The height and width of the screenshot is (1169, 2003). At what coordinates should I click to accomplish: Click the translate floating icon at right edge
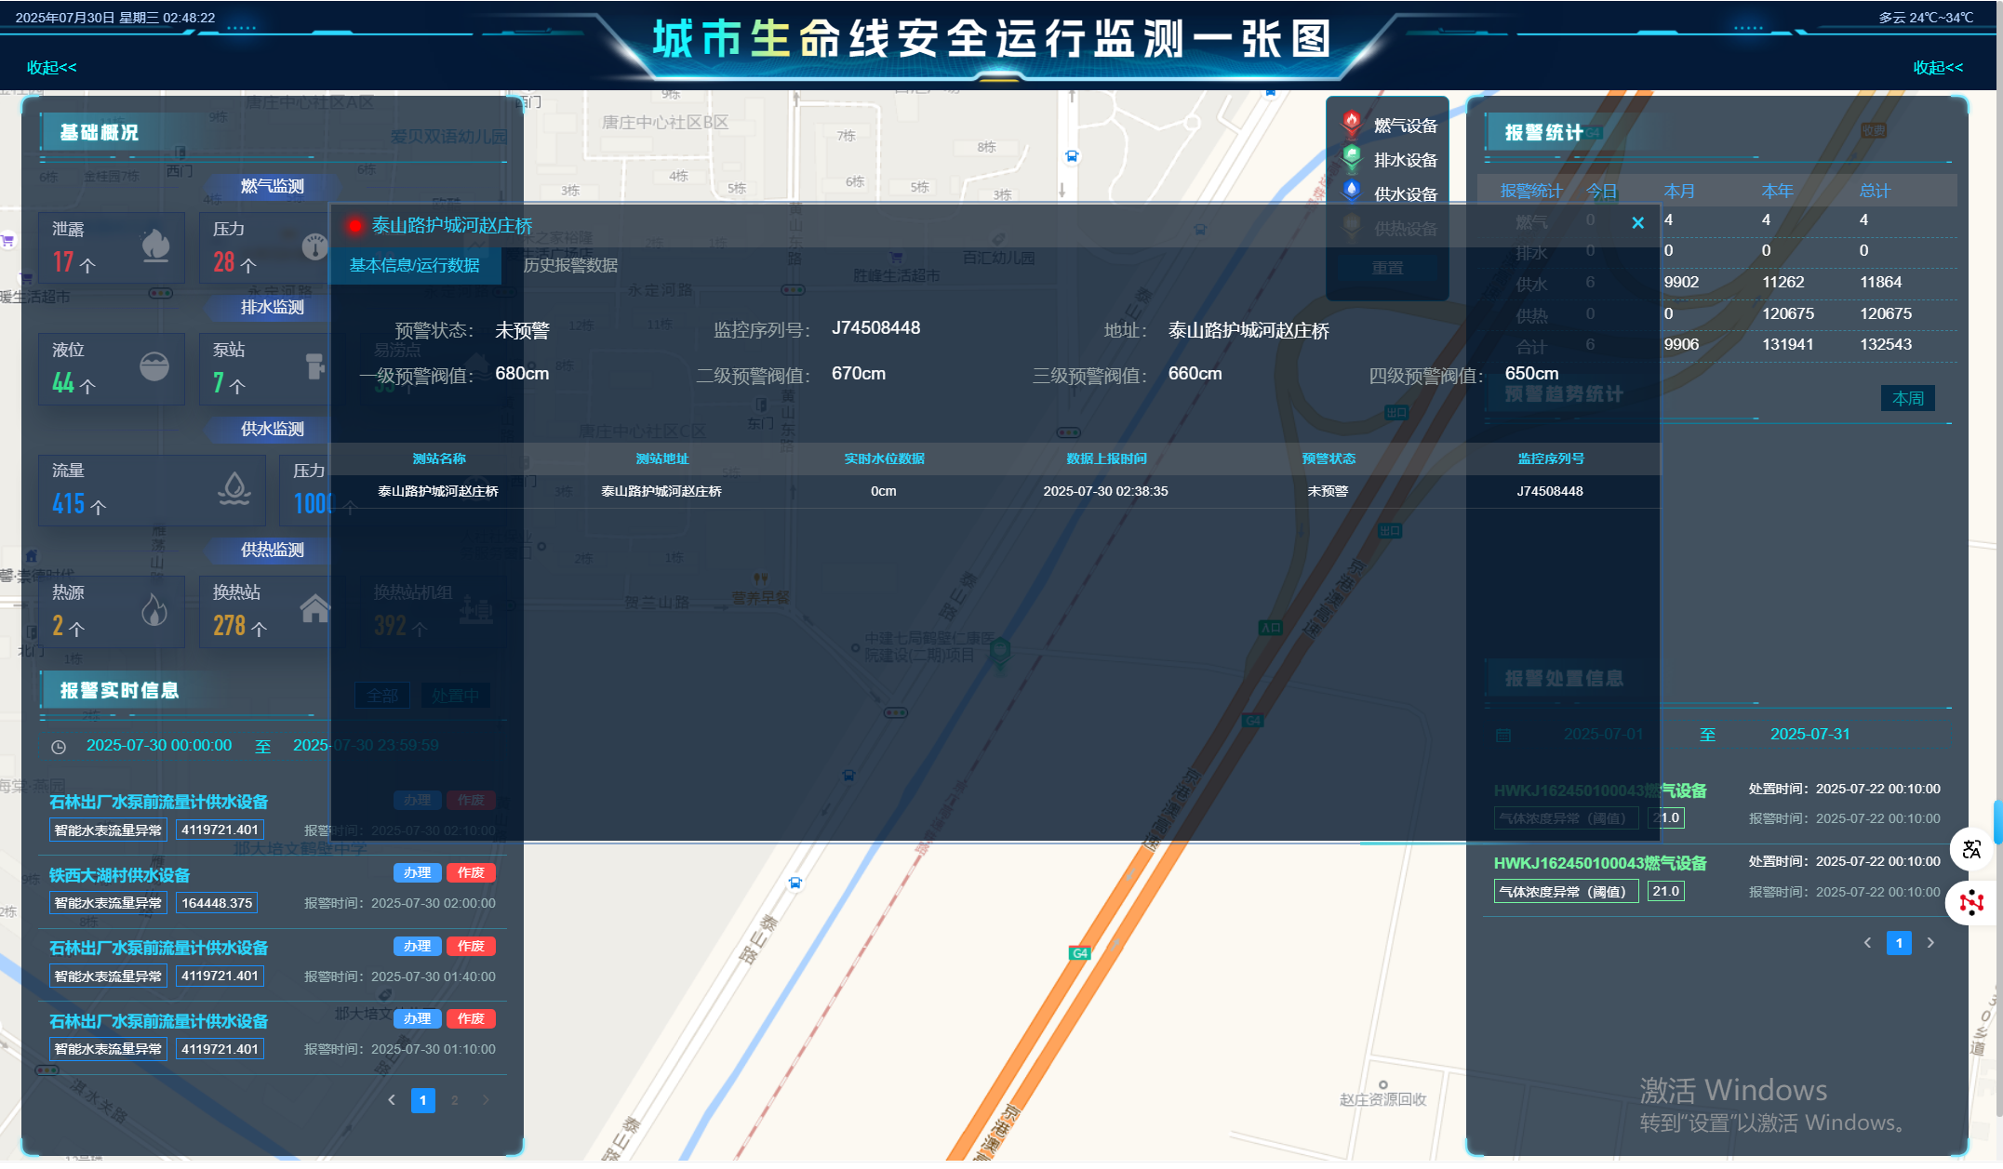point(1971,850)
